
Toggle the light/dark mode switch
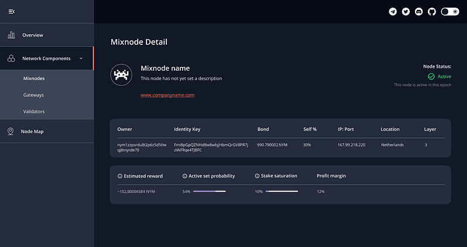(450, 12)
